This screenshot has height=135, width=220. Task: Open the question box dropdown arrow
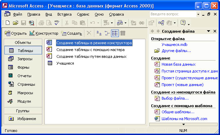(x=198, y=14)
